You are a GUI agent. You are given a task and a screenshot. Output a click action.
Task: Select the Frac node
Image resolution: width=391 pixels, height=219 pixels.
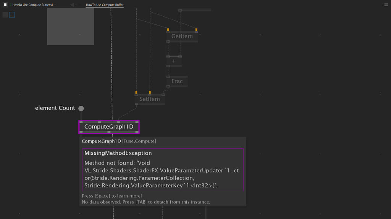click(177, 81)
